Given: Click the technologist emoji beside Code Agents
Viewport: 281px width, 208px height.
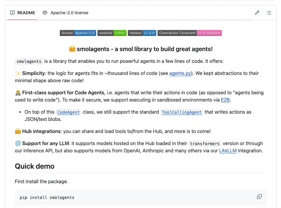Looking at the screenshot, I should point(18,93).
